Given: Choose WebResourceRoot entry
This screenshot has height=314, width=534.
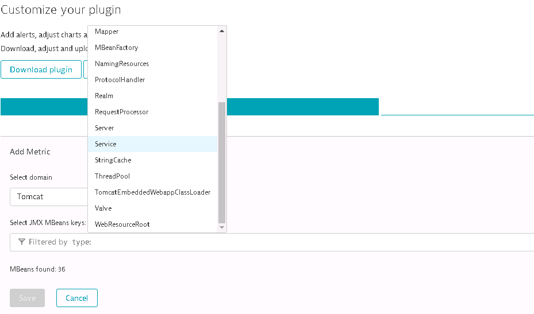Looking at the screenshot, I should [152, 224].
